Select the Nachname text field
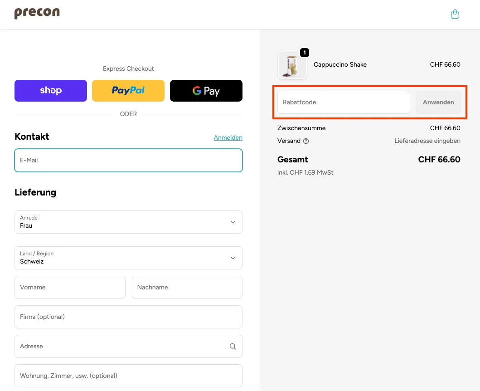Image resolution: width=480 pixels, height=391 pixels. pyautogui.click(x=187, y=288)
